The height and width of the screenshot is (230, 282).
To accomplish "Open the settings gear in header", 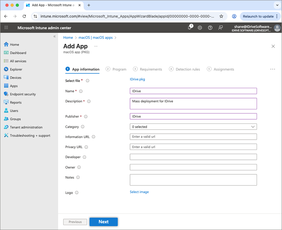I will (200, 28).
